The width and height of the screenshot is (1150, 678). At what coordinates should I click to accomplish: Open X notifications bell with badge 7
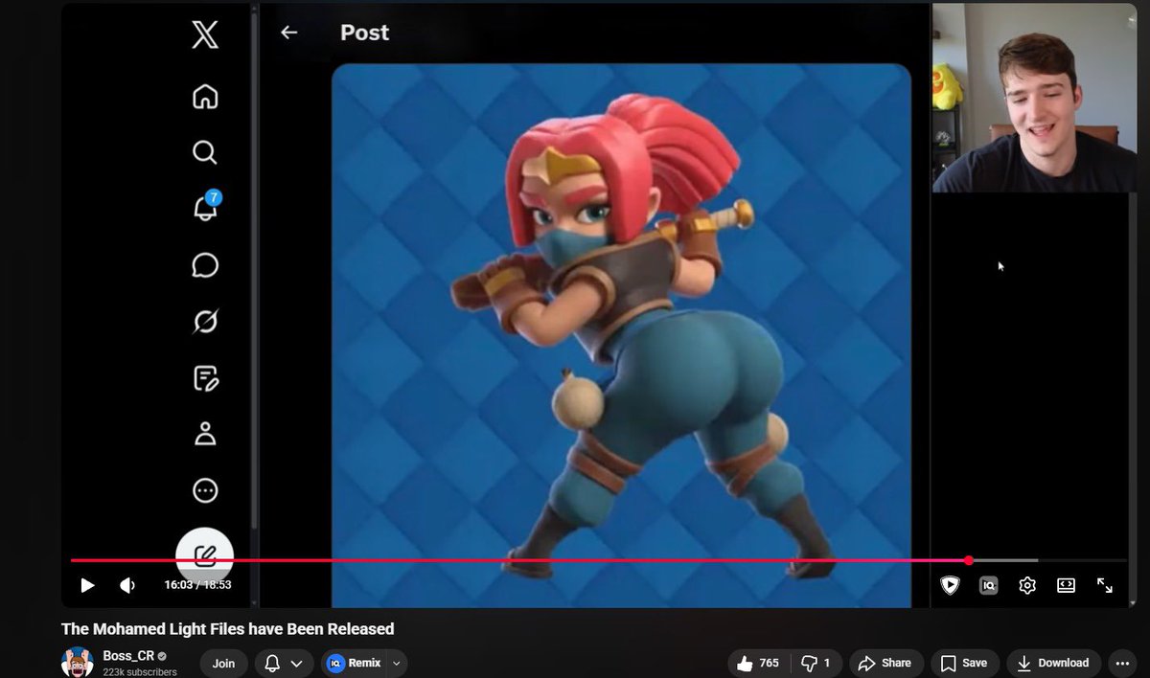click(205, 207)
